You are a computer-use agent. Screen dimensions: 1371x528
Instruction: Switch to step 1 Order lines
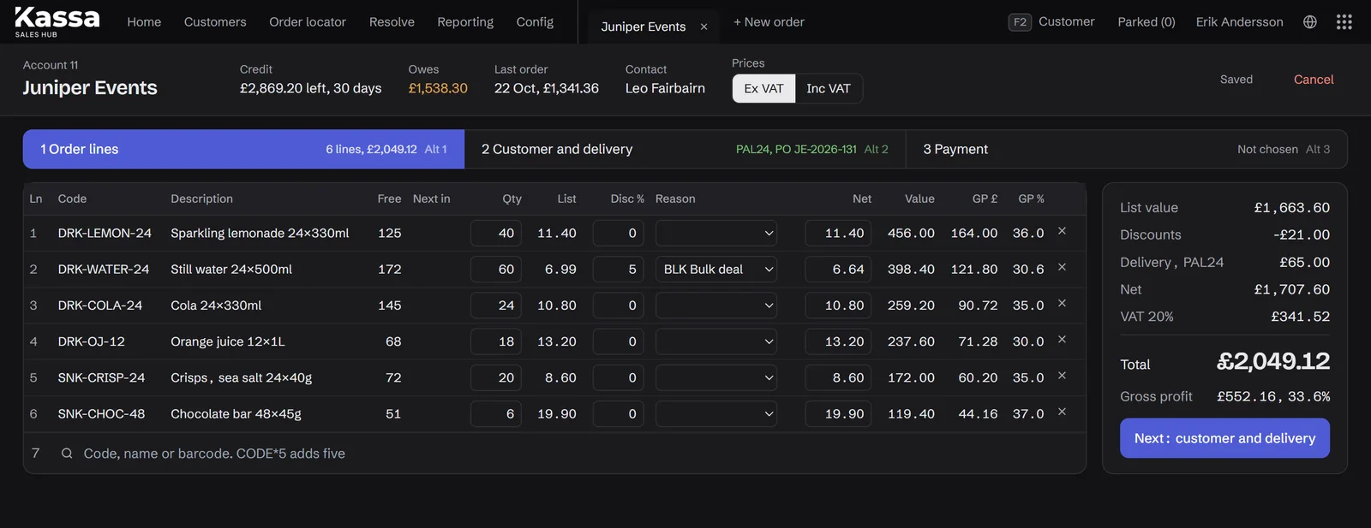[x=243, y=149]
